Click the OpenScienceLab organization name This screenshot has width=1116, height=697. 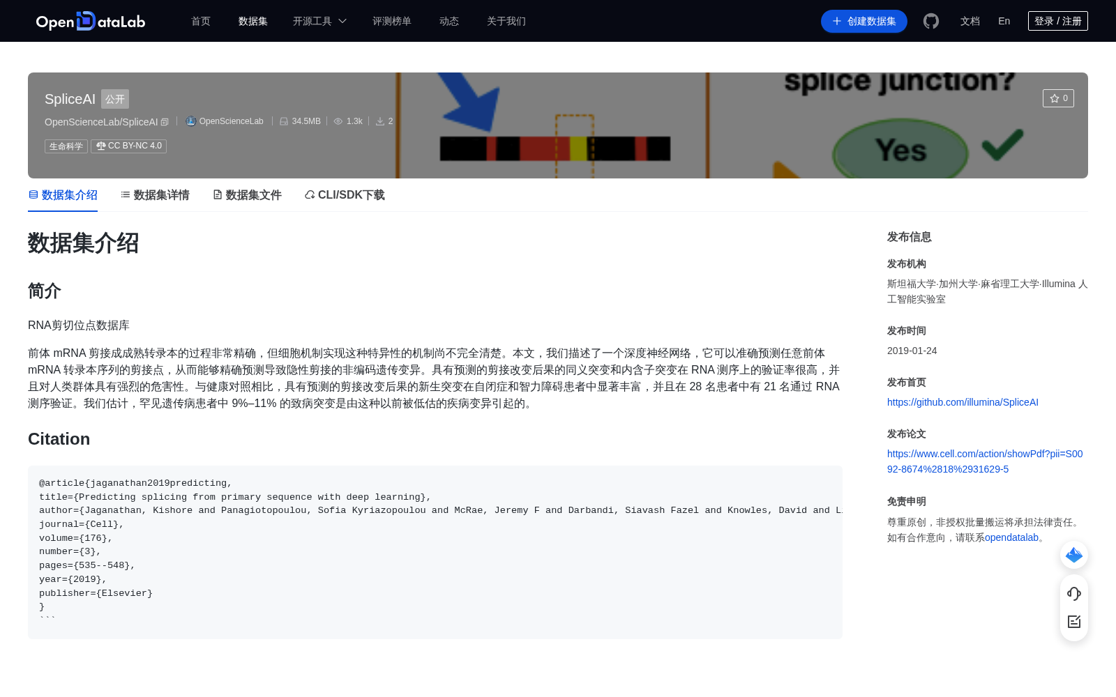click(231, 121)
